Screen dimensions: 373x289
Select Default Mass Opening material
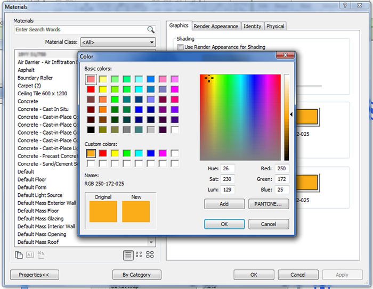click(42, 234)
